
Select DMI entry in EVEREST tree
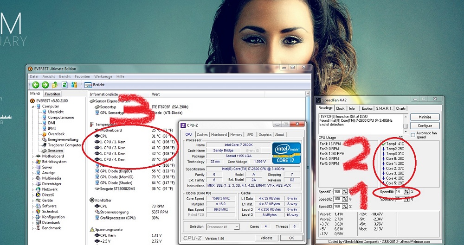pos(52,123)
